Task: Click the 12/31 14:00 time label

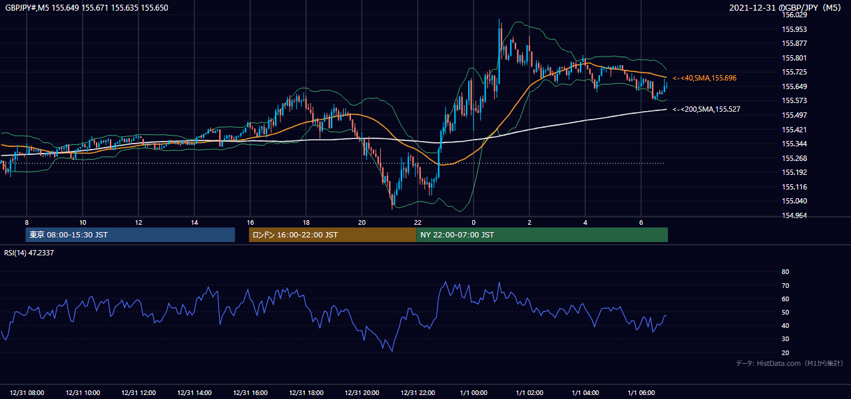Action: pos(194,393)
